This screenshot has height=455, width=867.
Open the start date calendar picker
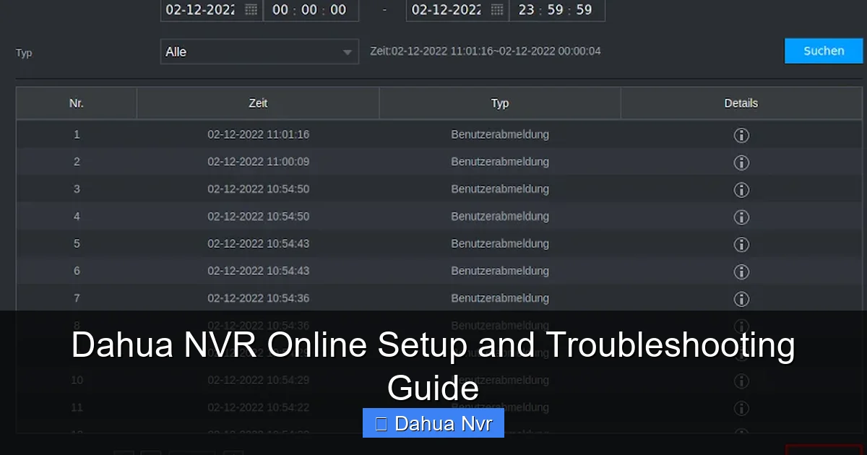[249, 11]
